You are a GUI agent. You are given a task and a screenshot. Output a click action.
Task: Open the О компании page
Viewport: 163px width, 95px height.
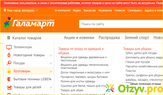[x=63, y=10]
